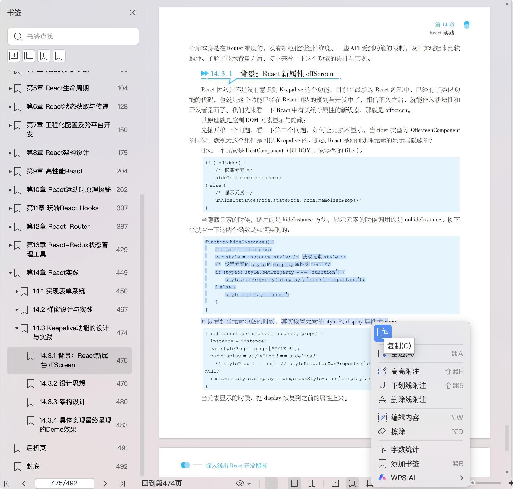Click the 书签查找 search field
The height and width of the screenshot is (489, 513).
click(79, 36)
